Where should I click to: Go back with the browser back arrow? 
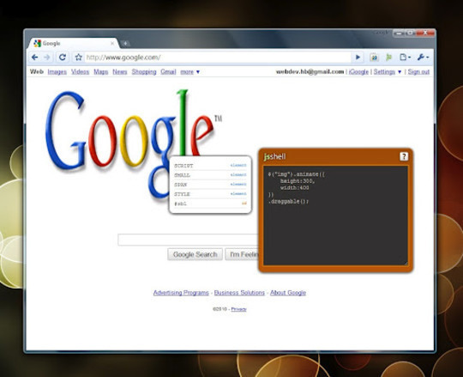[35, 57]
